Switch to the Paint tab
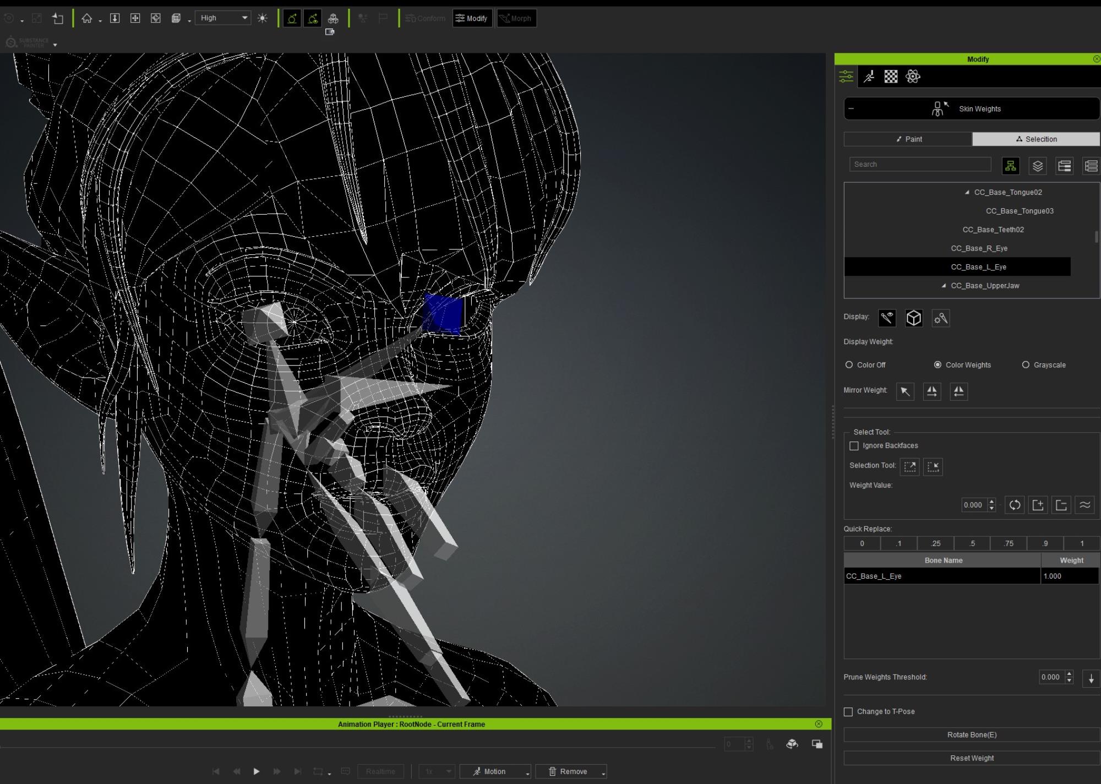Image resolution: width=1101 pixels, height=784 pixels. [908, 139]
